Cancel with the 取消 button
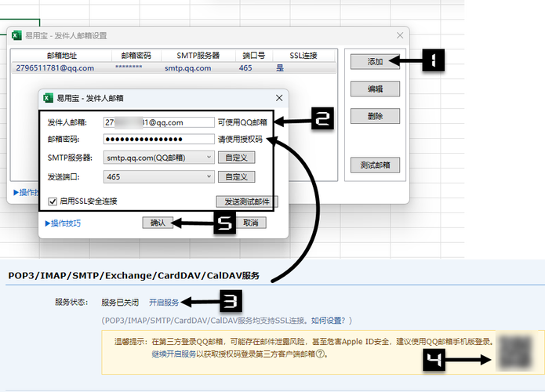Image resolution: width=545 pixels, height=392 pixels. coord(251,223)
